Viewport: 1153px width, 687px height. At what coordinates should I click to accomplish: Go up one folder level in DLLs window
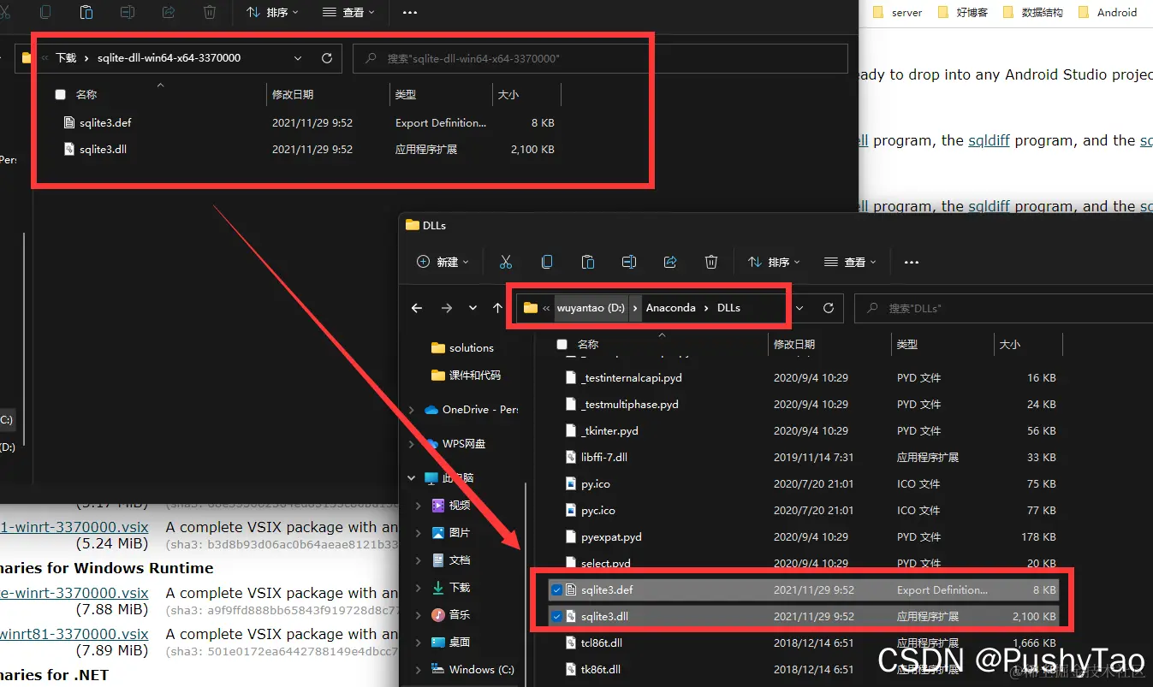tap(497, 308)
